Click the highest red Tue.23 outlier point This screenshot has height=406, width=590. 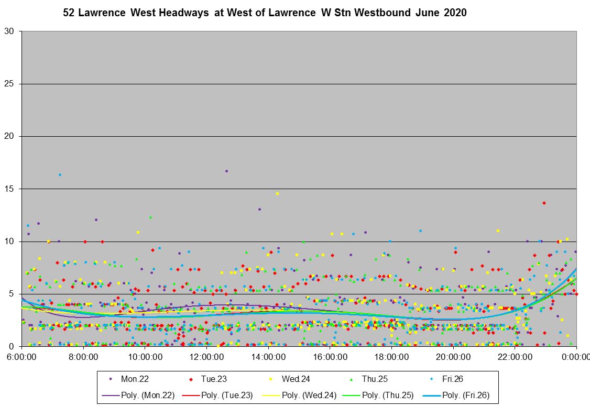click(x=544, y=203)
